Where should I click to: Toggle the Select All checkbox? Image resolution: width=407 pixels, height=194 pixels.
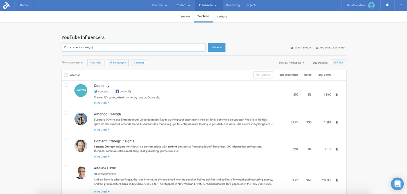[66, 75]
